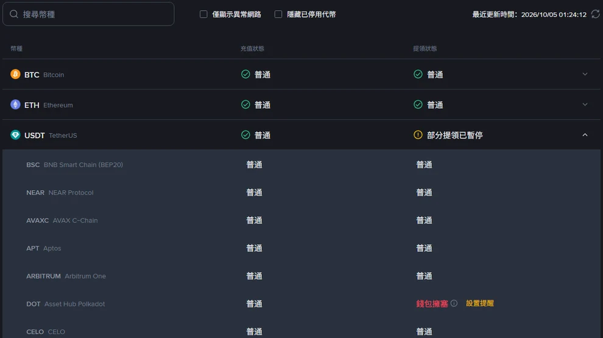Image resolution: width=603 pixels, height=338 pixels.
Task: Select CELO network row
Action: [x=301, y=329]
